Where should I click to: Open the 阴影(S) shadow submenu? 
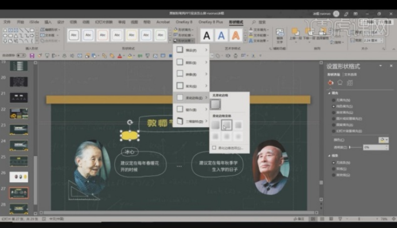[x=191, y=62]
